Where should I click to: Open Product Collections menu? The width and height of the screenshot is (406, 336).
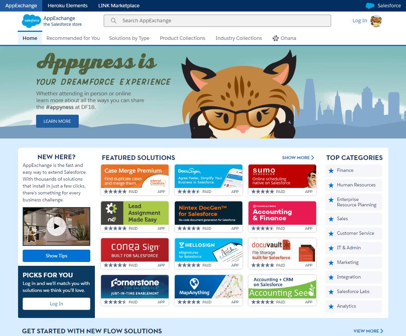tap(182, 38)
